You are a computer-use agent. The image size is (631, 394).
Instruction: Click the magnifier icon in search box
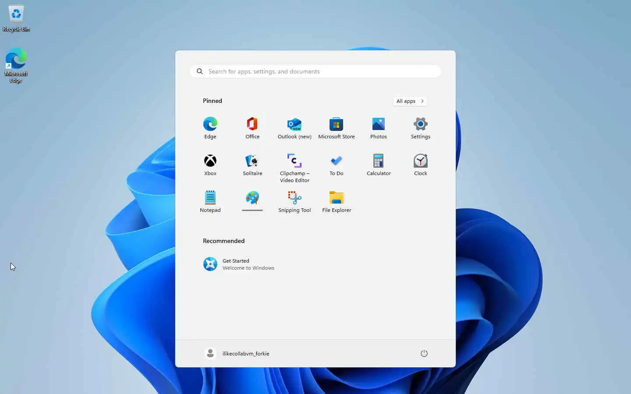200,71
